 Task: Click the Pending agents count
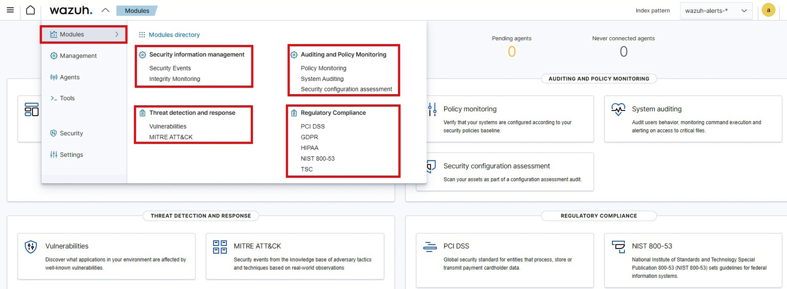(512, 51)
